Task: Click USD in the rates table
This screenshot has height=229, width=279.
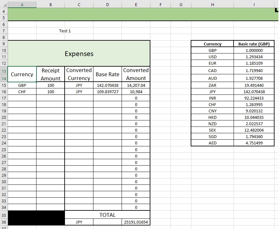Action: (x=212, y=57)
